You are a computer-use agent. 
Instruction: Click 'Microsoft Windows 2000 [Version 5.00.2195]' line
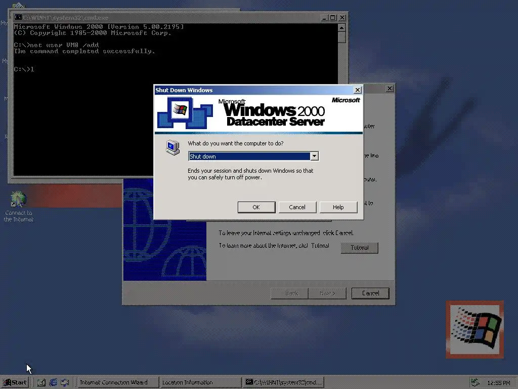coord(99,27)
